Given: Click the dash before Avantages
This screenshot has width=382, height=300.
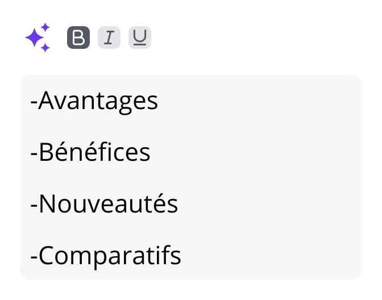Looking at the screenshot, I should tap(34, 102).
